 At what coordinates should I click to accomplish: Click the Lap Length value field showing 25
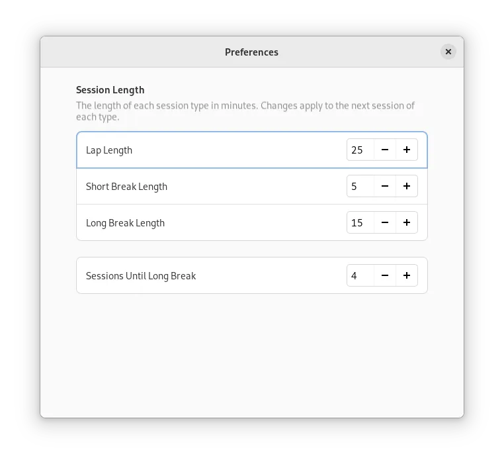(360, 150)
